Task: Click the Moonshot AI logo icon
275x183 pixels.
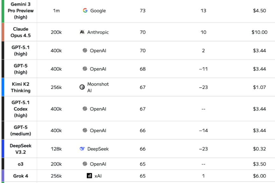Action: [82, 87]
